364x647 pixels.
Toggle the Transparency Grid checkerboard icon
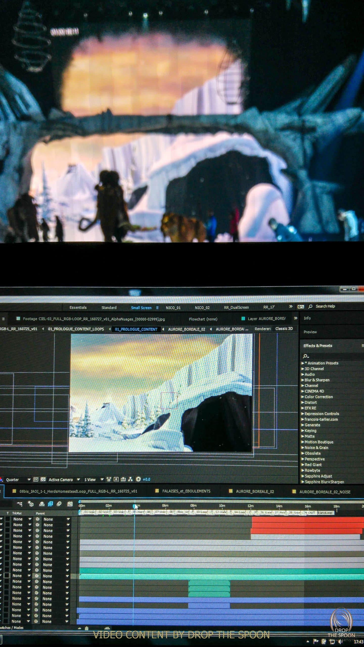[43, 479]
